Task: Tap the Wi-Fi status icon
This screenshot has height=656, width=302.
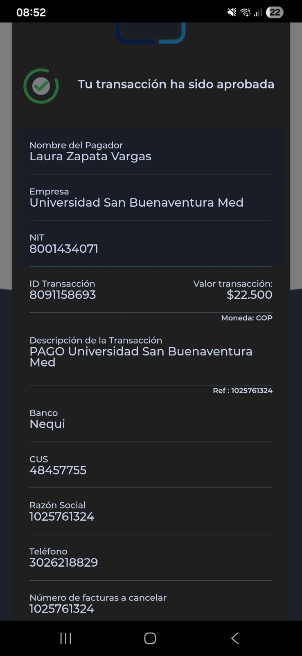Action: (x=246, y=12)
